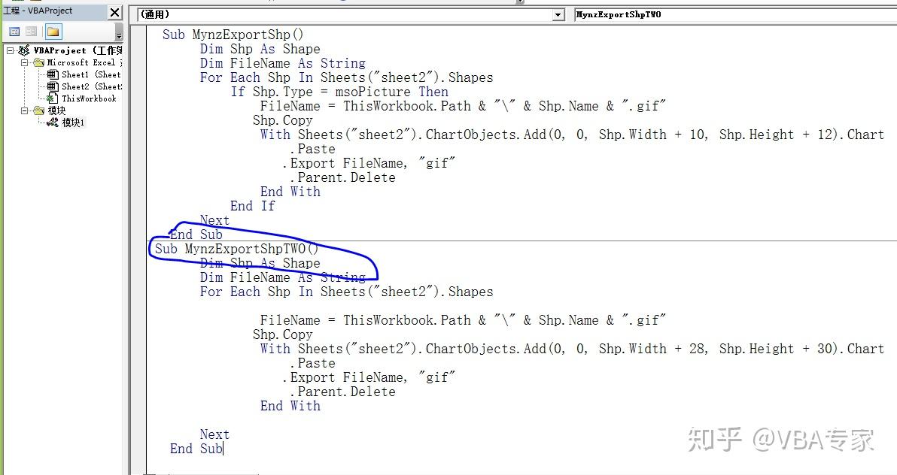Click 'Shp.Height + 30).Chart' in the code
Image resolution: width=897 pixels, height=475 pixels.
(801, 349)
